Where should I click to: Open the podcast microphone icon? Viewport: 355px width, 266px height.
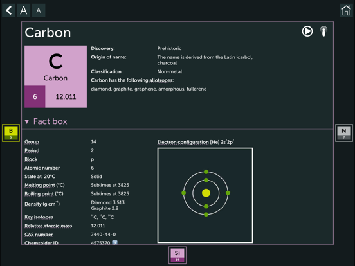coord(323,31)
